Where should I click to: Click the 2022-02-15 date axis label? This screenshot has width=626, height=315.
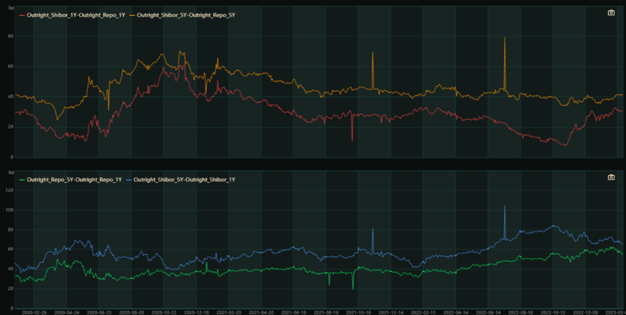[x=423, y=313]
